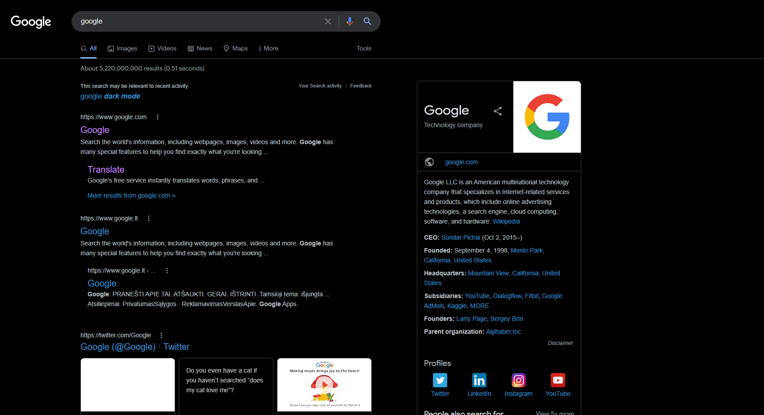Open the Sergey Brin founder link
Viewport: 764px width, 415px height.
point(507,319)
